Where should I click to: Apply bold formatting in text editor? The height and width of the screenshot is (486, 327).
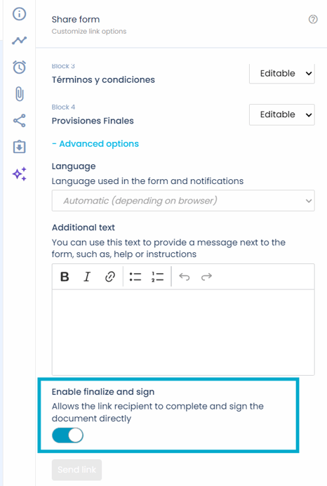tap(65, 277)
